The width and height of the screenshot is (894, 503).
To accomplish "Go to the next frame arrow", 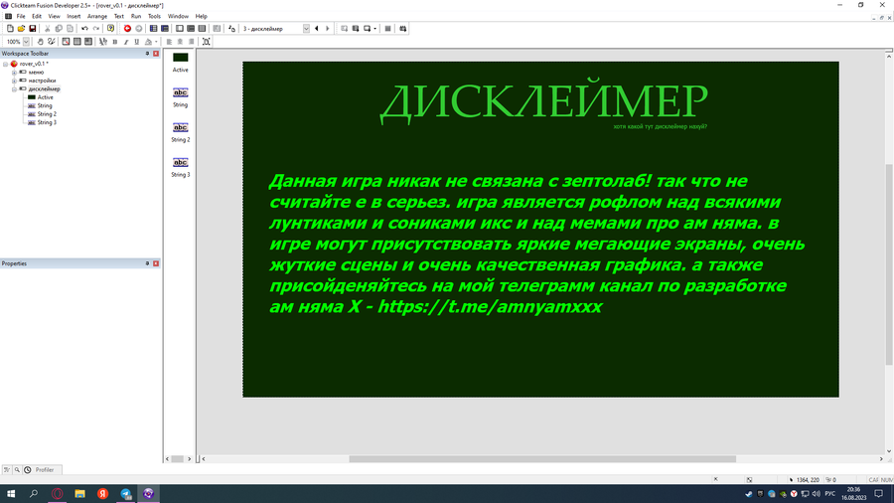I will [x=327, y=29].
